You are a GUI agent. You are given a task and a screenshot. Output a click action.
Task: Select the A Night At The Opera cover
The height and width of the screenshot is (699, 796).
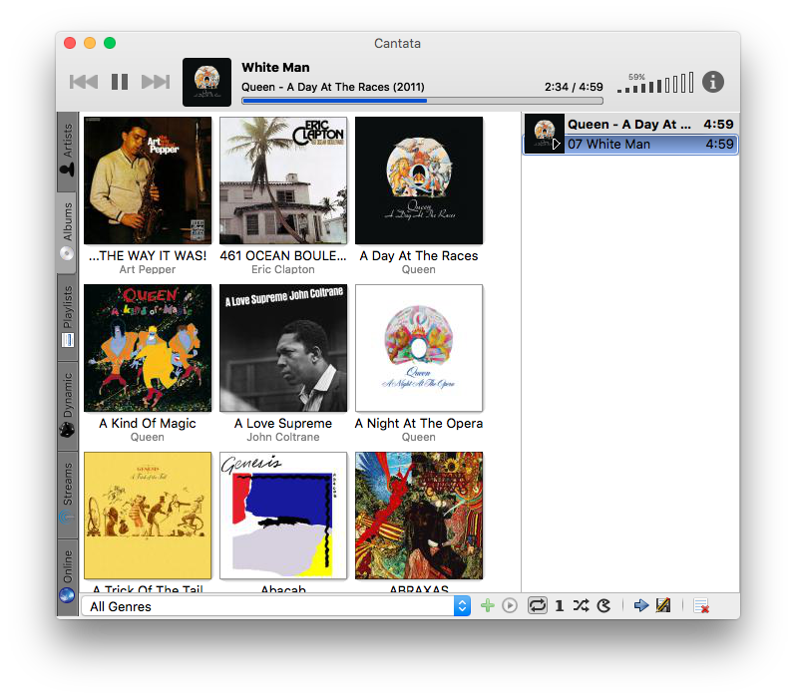pyautogui.click(x=419, y=348)
